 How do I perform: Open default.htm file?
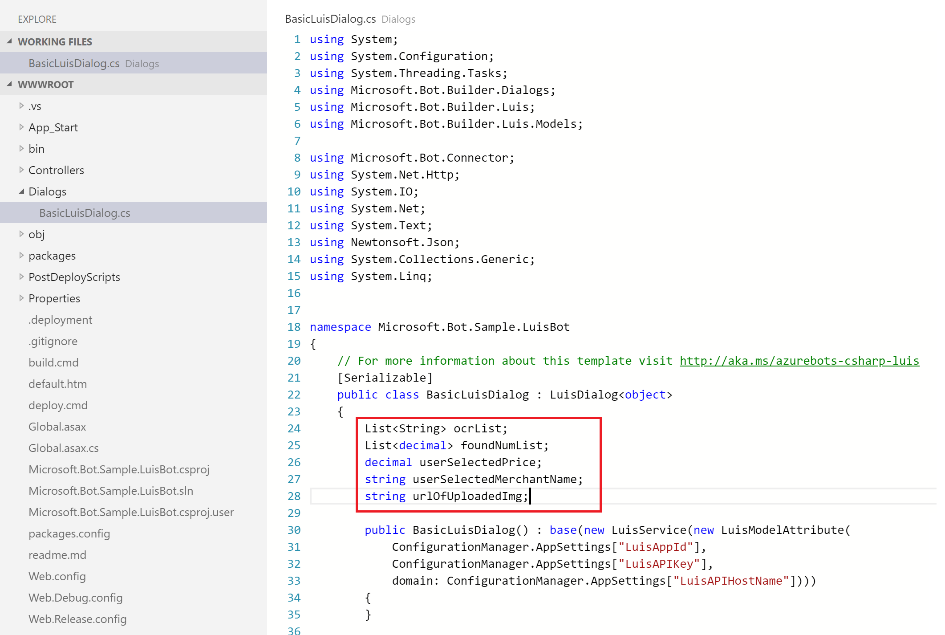click(58, 384)
